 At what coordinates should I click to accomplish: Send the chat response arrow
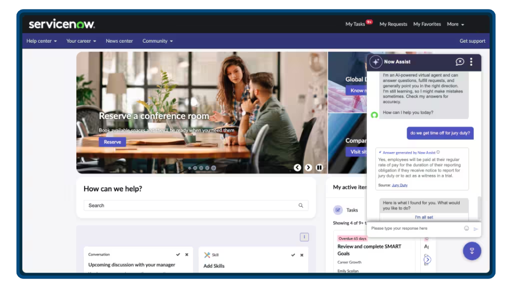coord(476,229)
